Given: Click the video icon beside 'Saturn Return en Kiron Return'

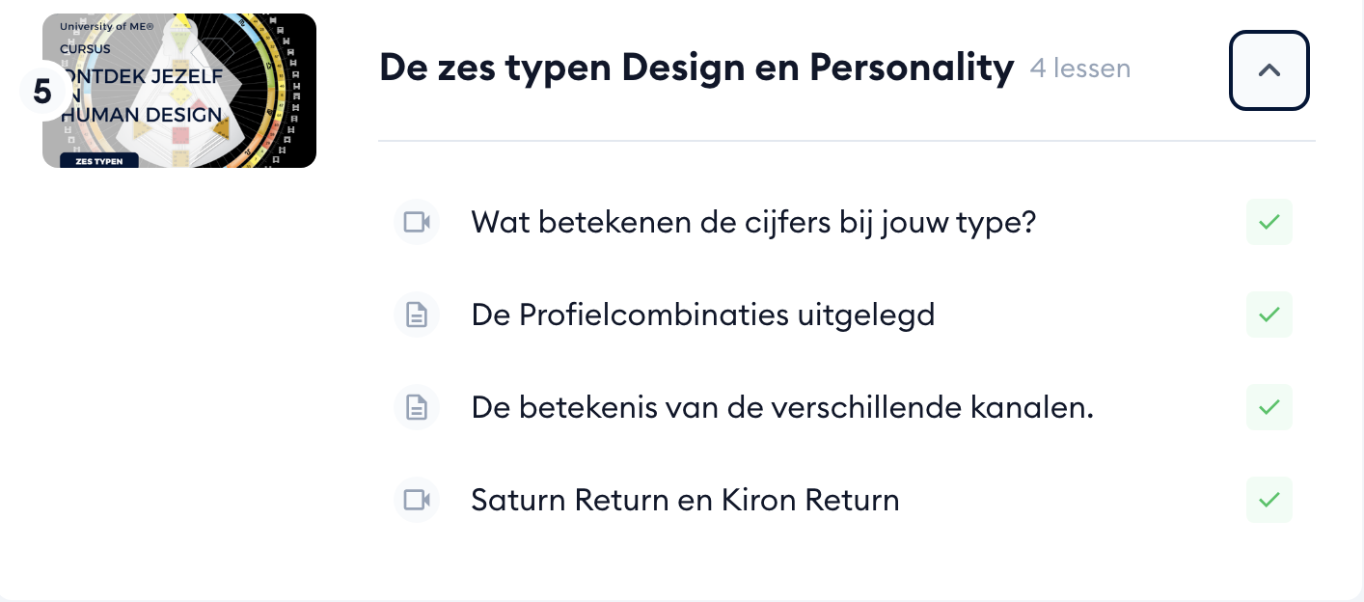Looking at the screenshot, I should 417,500.
